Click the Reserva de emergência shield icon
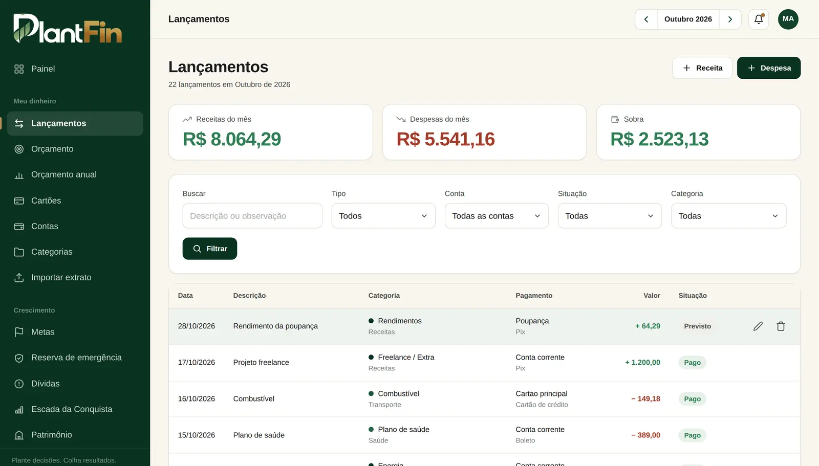 coord(19,358)
